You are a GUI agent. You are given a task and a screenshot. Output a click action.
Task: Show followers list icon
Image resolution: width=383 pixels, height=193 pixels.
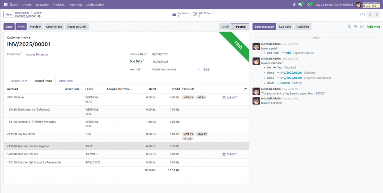pyautogui.click(x=362, y=27)
